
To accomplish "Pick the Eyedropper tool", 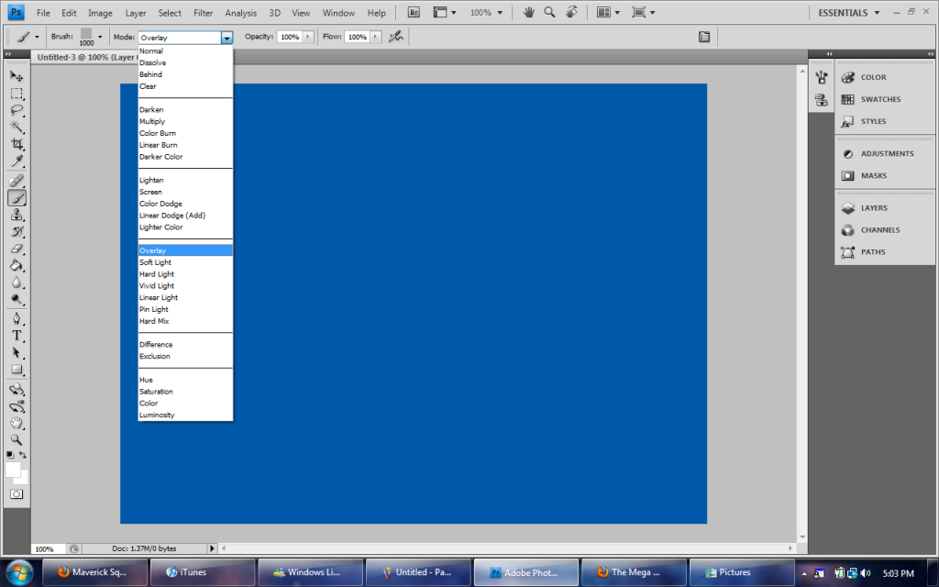I will (x=17, y=161).
